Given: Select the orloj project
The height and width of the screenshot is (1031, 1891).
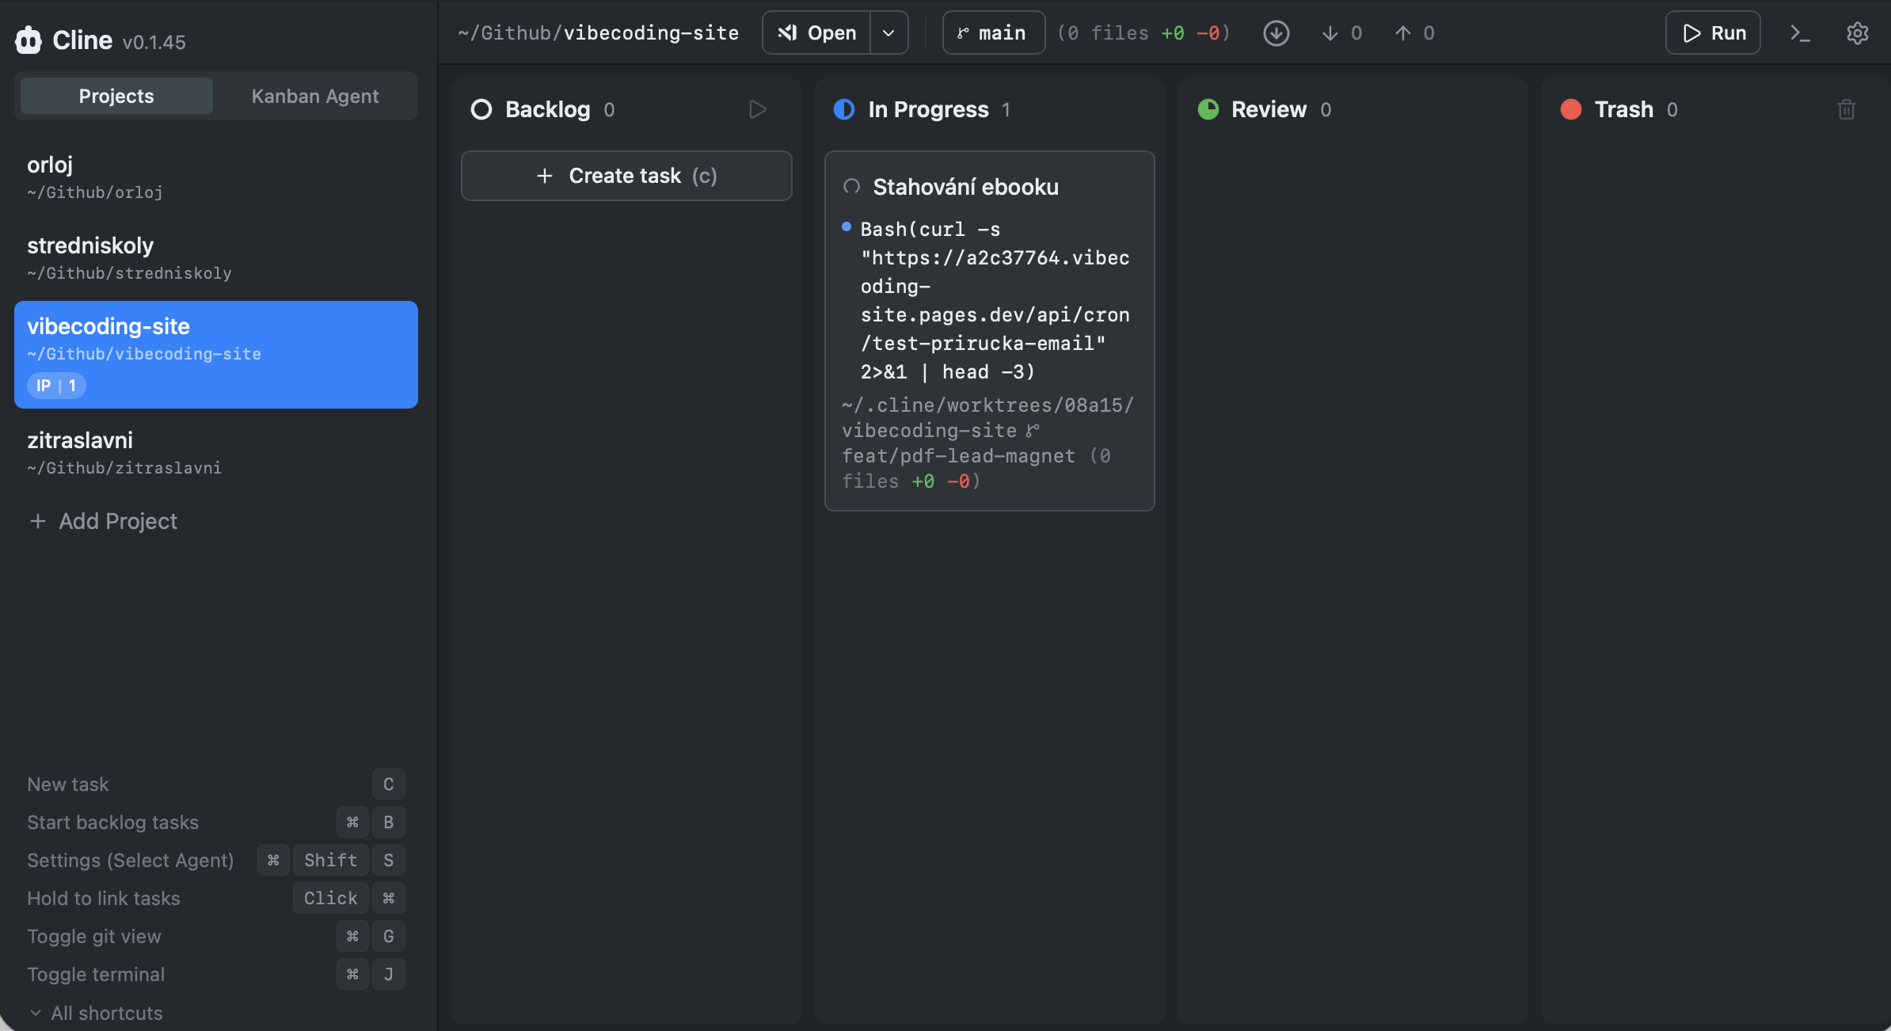Looking at the screenshot, I should tap(215, 177).
